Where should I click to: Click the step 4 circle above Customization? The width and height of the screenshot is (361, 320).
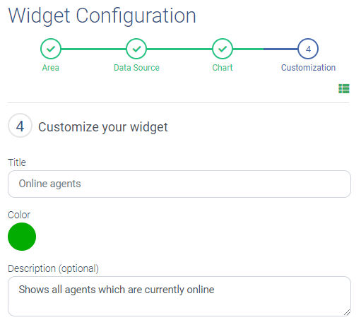pos(308,49)
